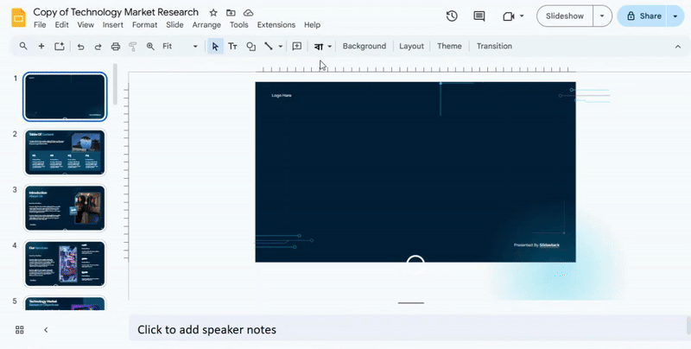Image resolution: width=691 pixels, height=349 pixels.
Task: Open version history clock icon
Action: pos(452,16)
